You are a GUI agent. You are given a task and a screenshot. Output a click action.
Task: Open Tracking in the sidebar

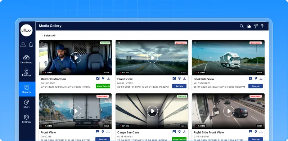tap(26, 72)
